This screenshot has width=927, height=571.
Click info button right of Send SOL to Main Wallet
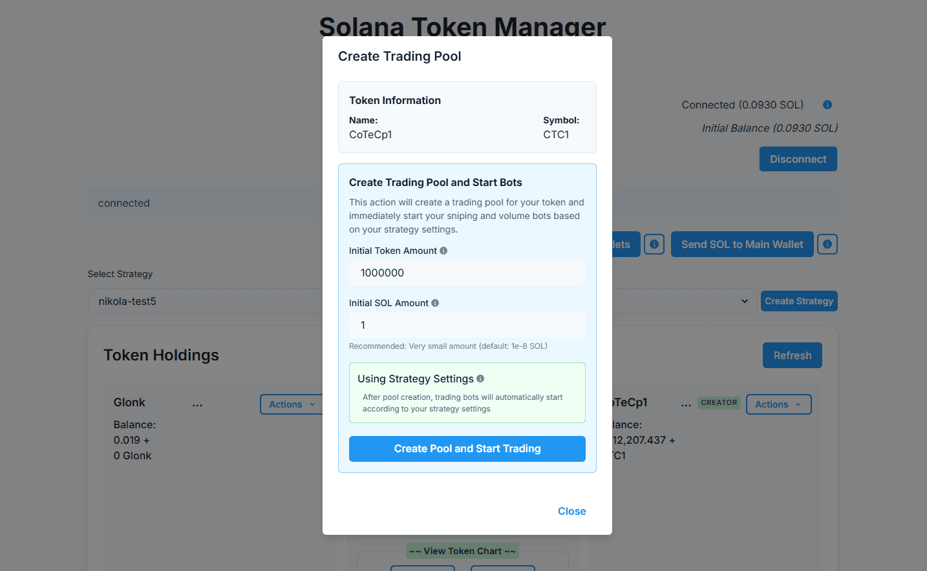coord(827,244)
